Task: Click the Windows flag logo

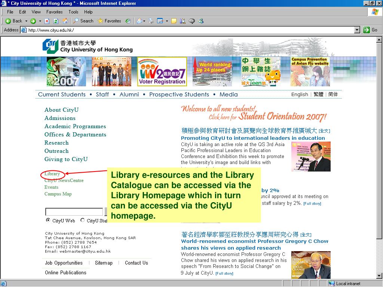Action: tap(375, 12)
